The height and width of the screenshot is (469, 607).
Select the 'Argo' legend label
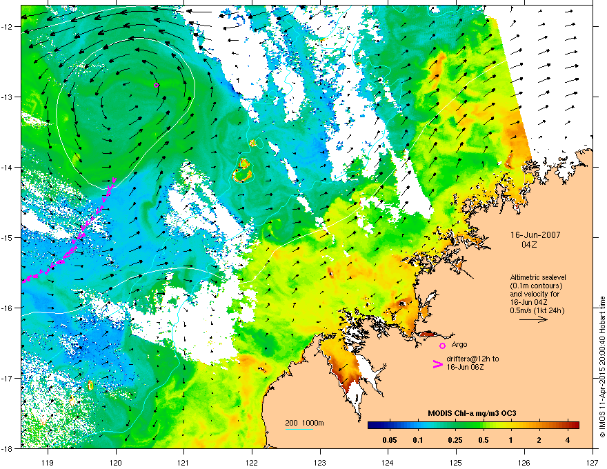click(x=459, y=344)
